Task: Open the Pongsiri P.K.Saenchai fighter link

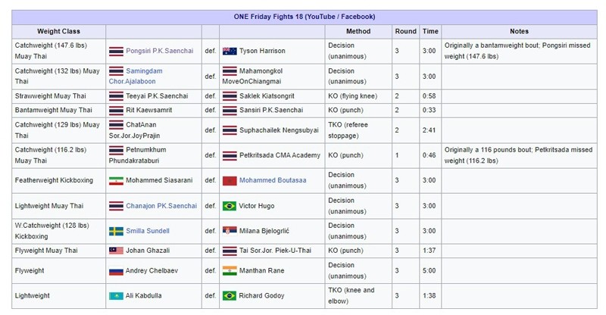Action: [x=159, y=51]
